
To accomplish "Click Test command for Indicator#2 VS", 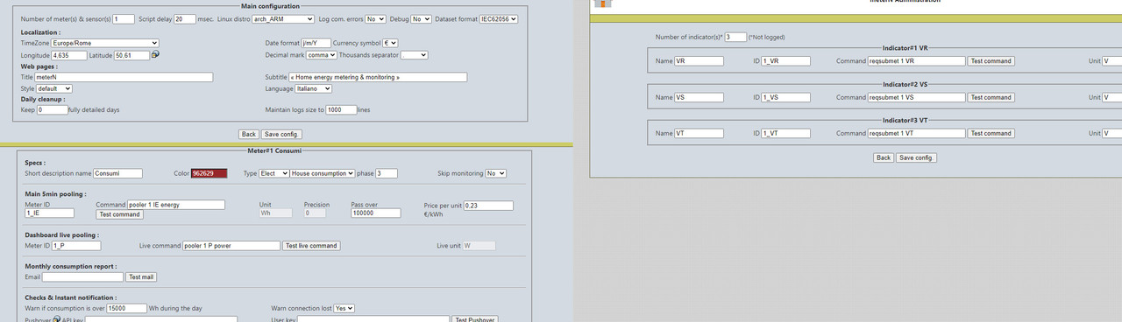I will [x=991, y=97].
